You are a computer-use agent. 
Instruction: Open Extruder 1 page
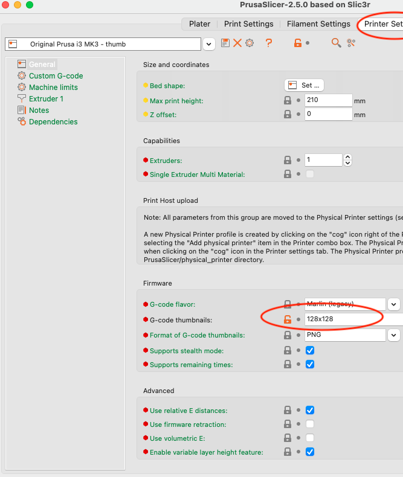(x=46, y=99)
